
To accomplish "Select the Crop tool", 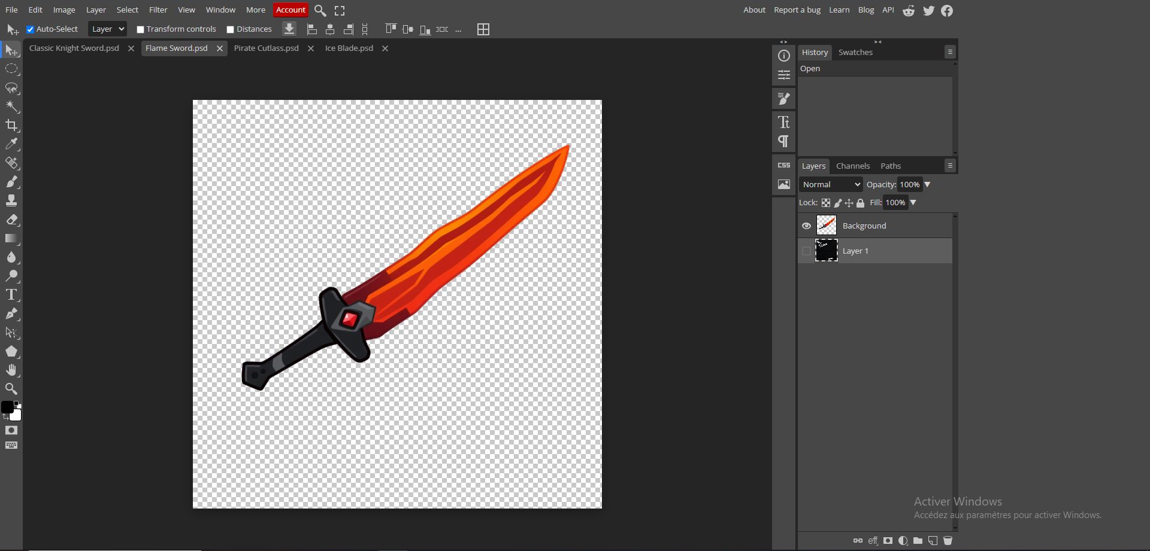I will pos(11,126).
